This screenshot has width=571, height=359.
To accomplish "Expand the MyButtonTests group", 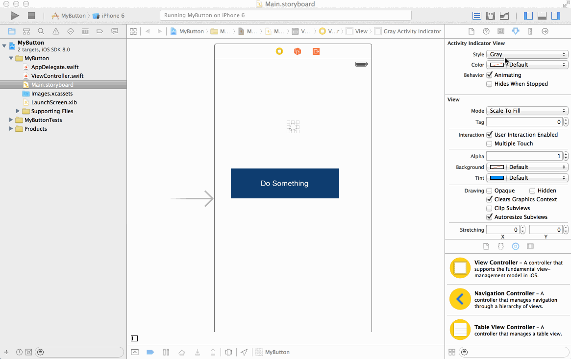I will [x=11, y=120].
